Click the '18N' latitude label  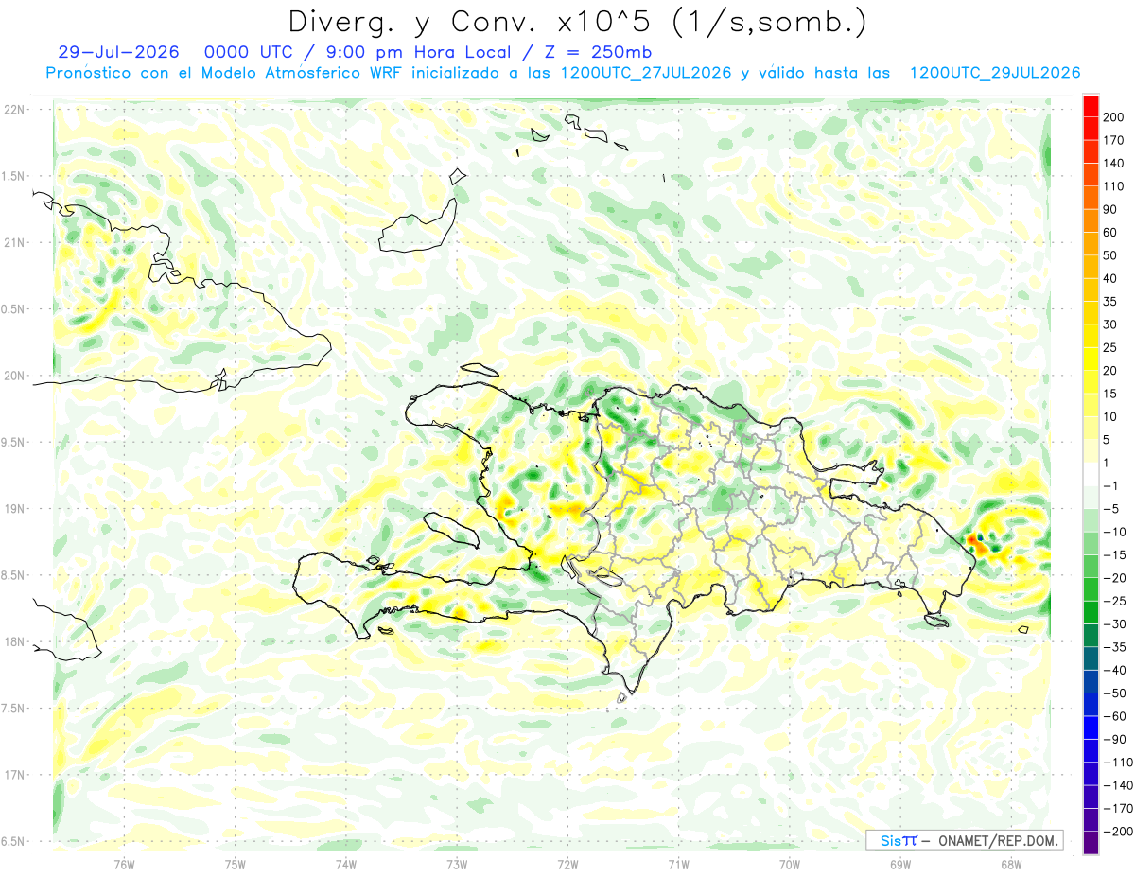pyautogui.click(x=13, y=641)
